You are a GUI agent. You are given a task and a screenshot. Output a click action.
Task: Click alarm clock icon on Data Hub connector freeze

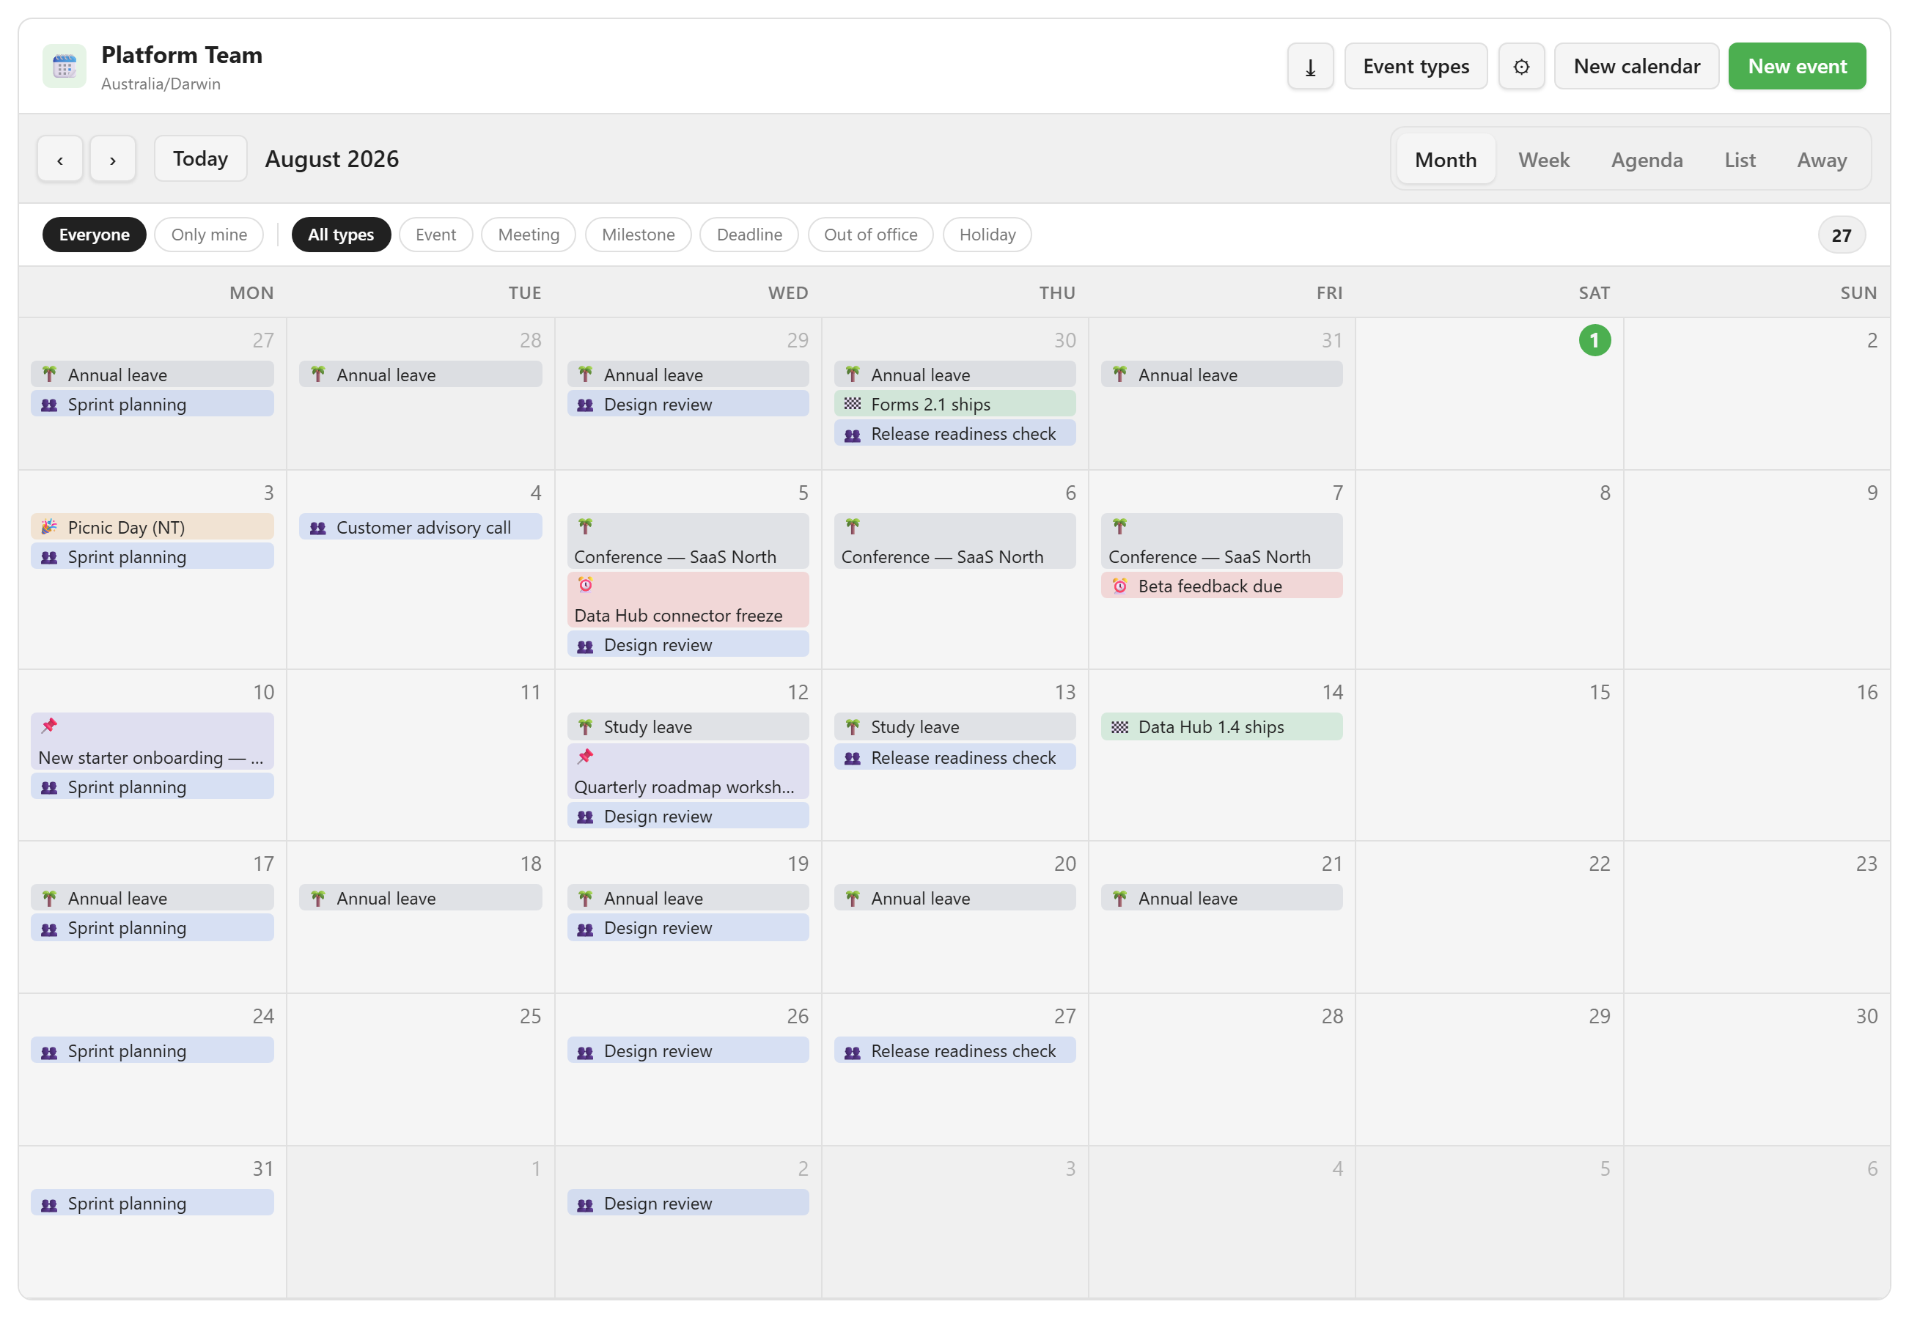(586, 585)
